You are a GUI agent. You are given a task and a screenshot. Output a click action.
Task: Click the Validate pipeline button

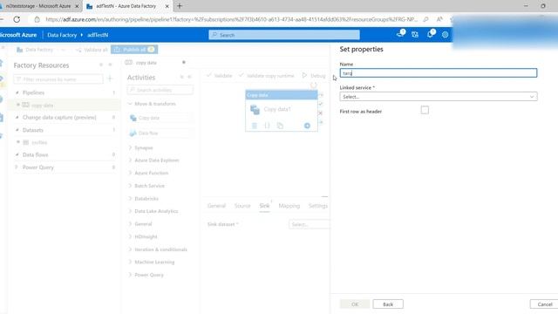(219, 76)
